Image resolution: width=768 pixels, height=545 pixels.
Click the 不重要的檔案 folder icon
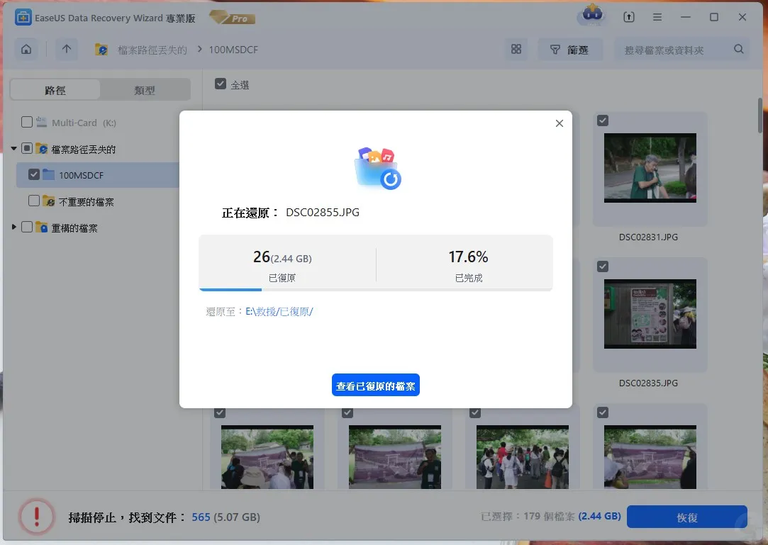coord(48,201)
